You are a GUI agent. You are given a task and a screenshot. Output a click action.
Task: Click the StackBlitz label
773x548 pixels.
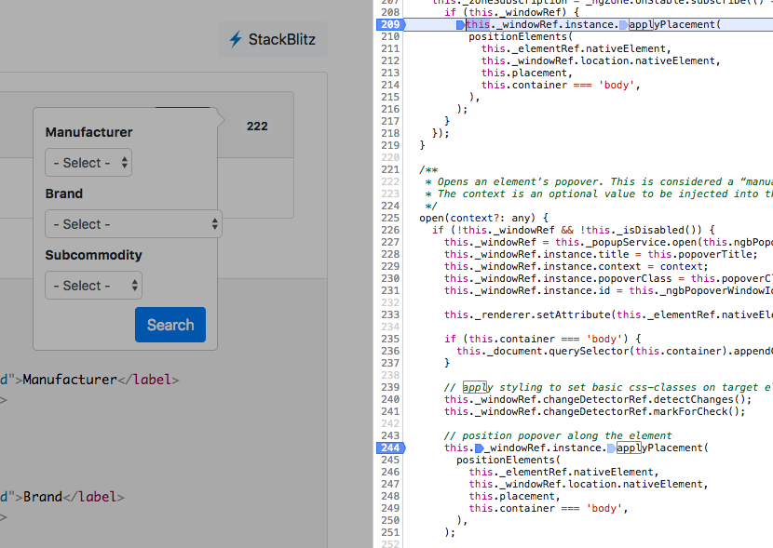point(282,40)
